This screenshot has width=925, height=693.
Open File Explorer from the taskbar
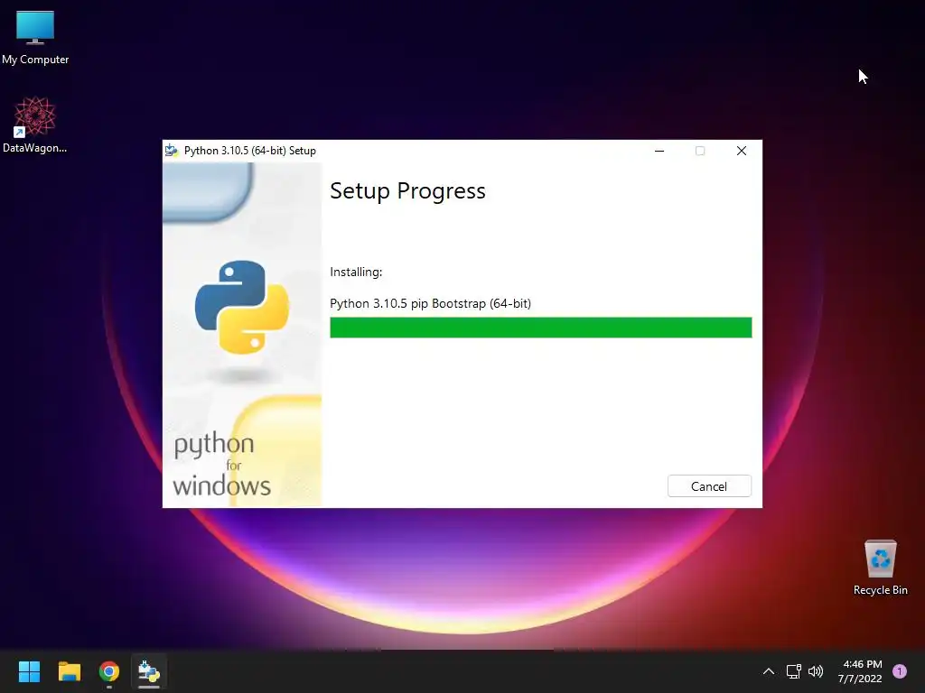(69, 671)
